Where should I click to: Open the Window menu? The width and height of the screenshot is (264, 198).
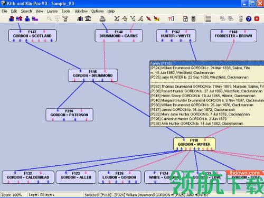[x=81, y=11]
